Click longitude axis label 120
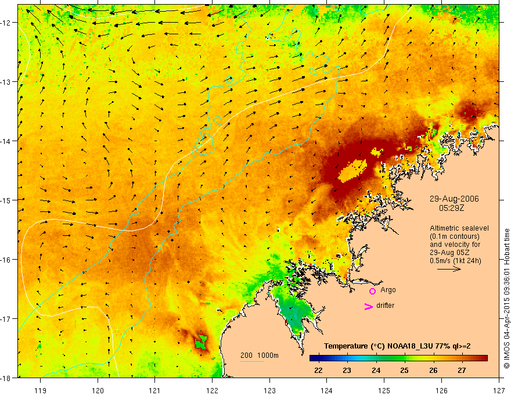This screenshot has height=395, width=511. (x=98, y=390)
